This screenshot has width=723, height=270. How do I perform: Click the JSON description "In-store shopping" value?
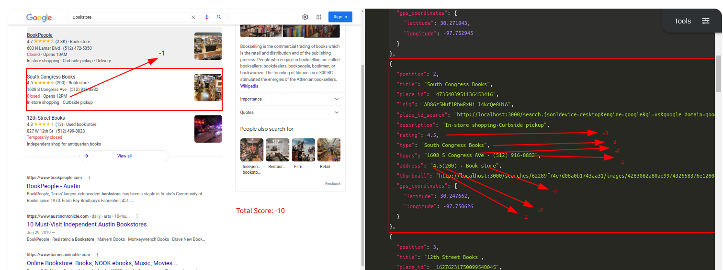tap(496, 125)
